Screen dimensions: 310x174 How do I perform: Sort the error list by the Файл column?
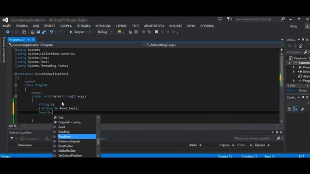pyautogui.click(x=195, y=145)
